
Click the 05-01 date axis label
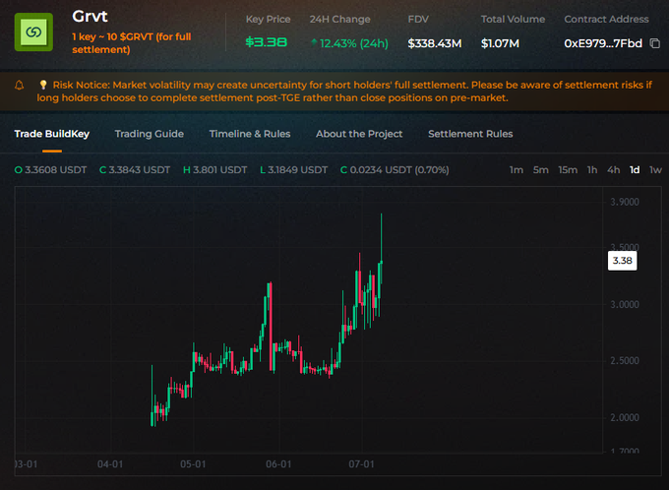pyautogui.click(x=193, y=464)
